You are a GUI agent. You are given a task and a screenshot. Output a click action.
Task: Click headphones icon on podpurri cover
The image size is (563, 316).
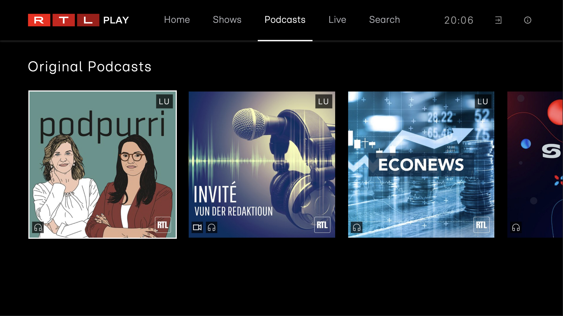point(38,227)
